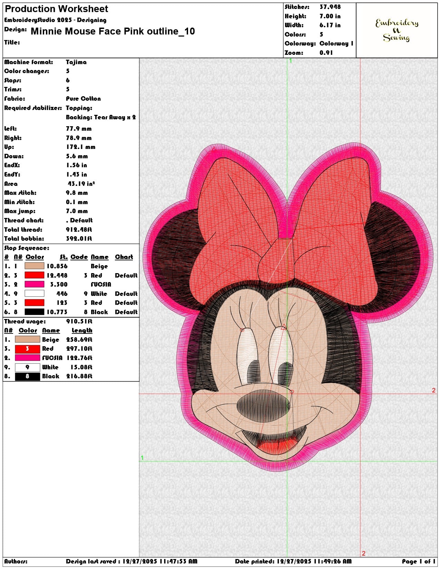Click the Down value '5.6 mm'

click(77, 156)
